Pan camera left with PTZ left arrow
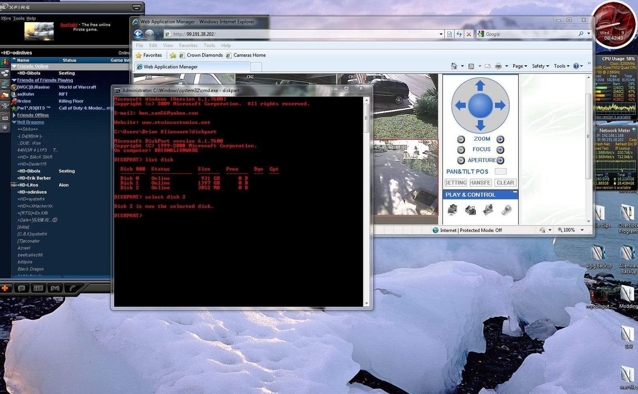 point(460,105)
